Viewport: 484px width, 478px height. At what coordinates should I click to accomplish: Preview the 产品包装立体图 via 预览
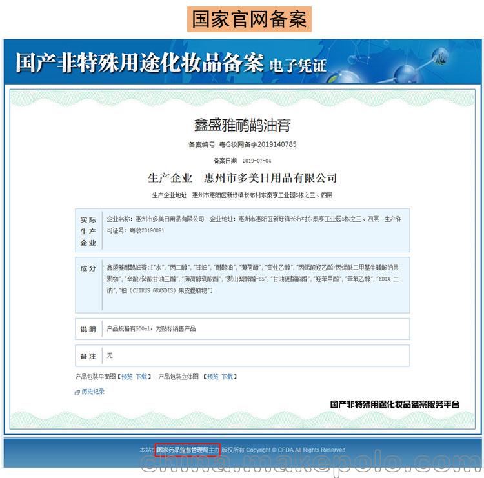[x=213, y=377]
